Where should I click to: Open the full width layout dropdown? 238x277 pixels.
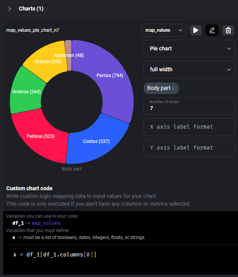coord(189,70)
